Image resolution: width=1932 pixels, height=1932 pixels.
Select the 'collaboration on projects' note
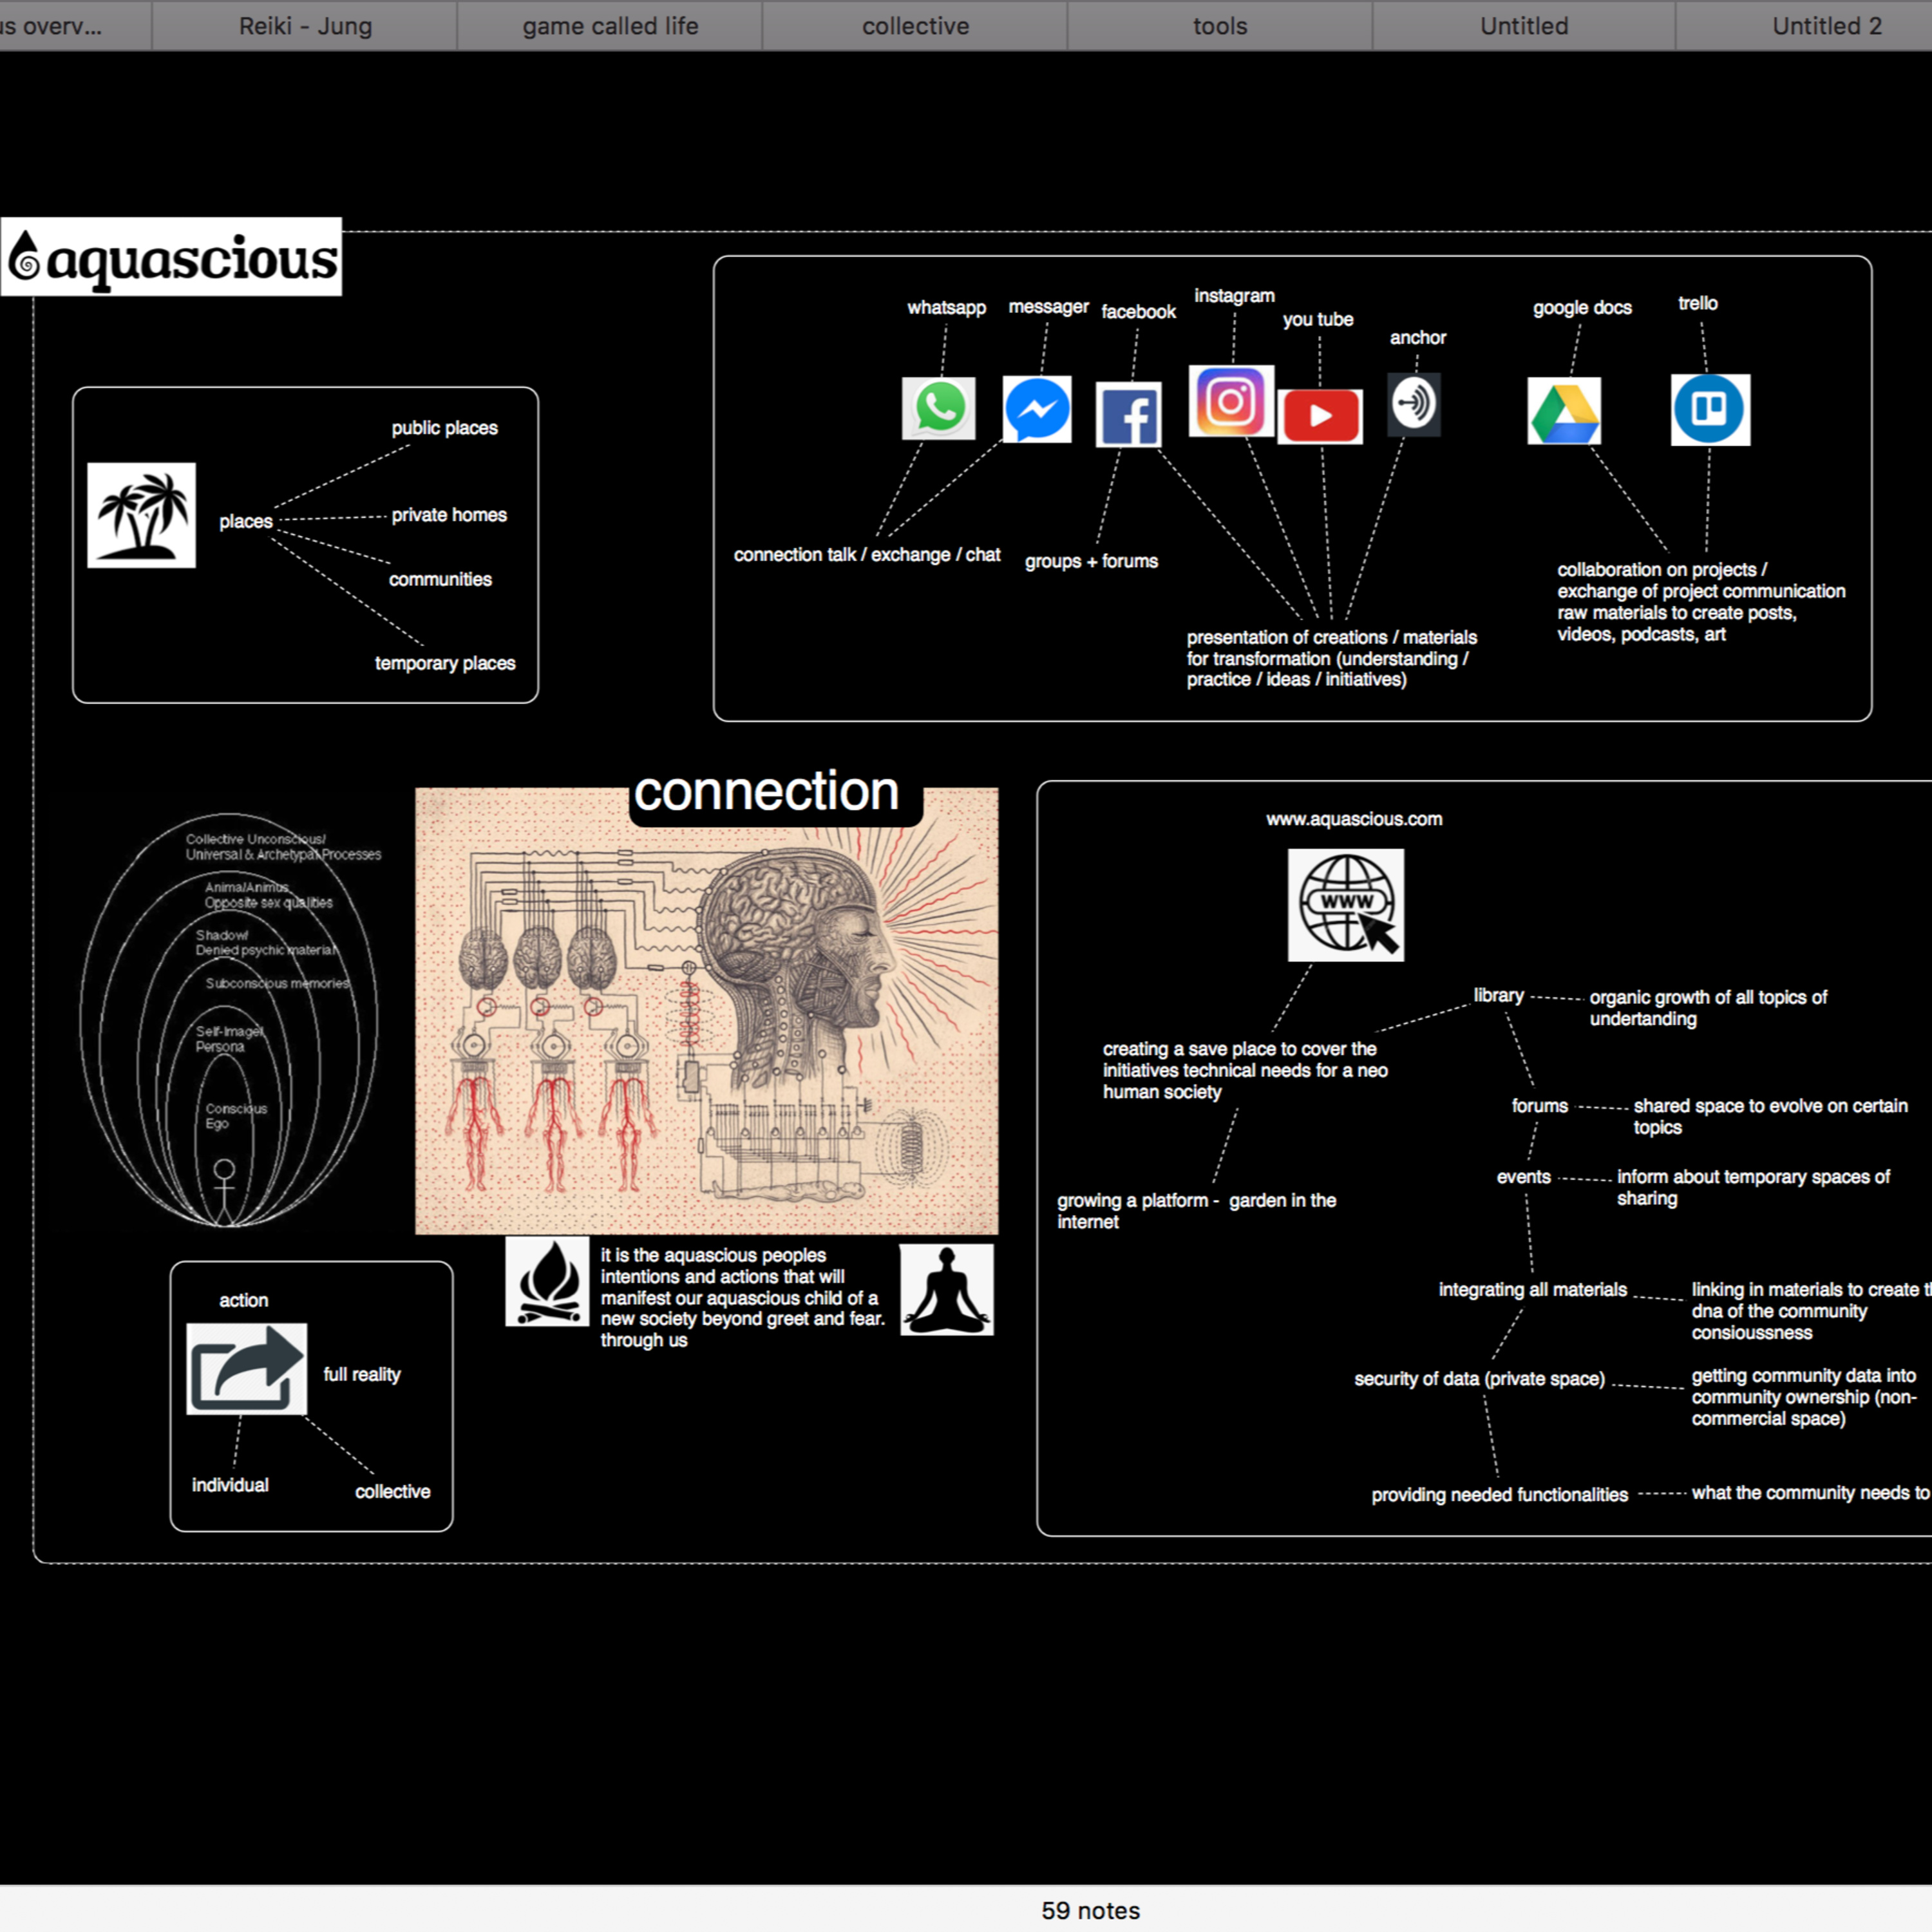point(1701,602)
